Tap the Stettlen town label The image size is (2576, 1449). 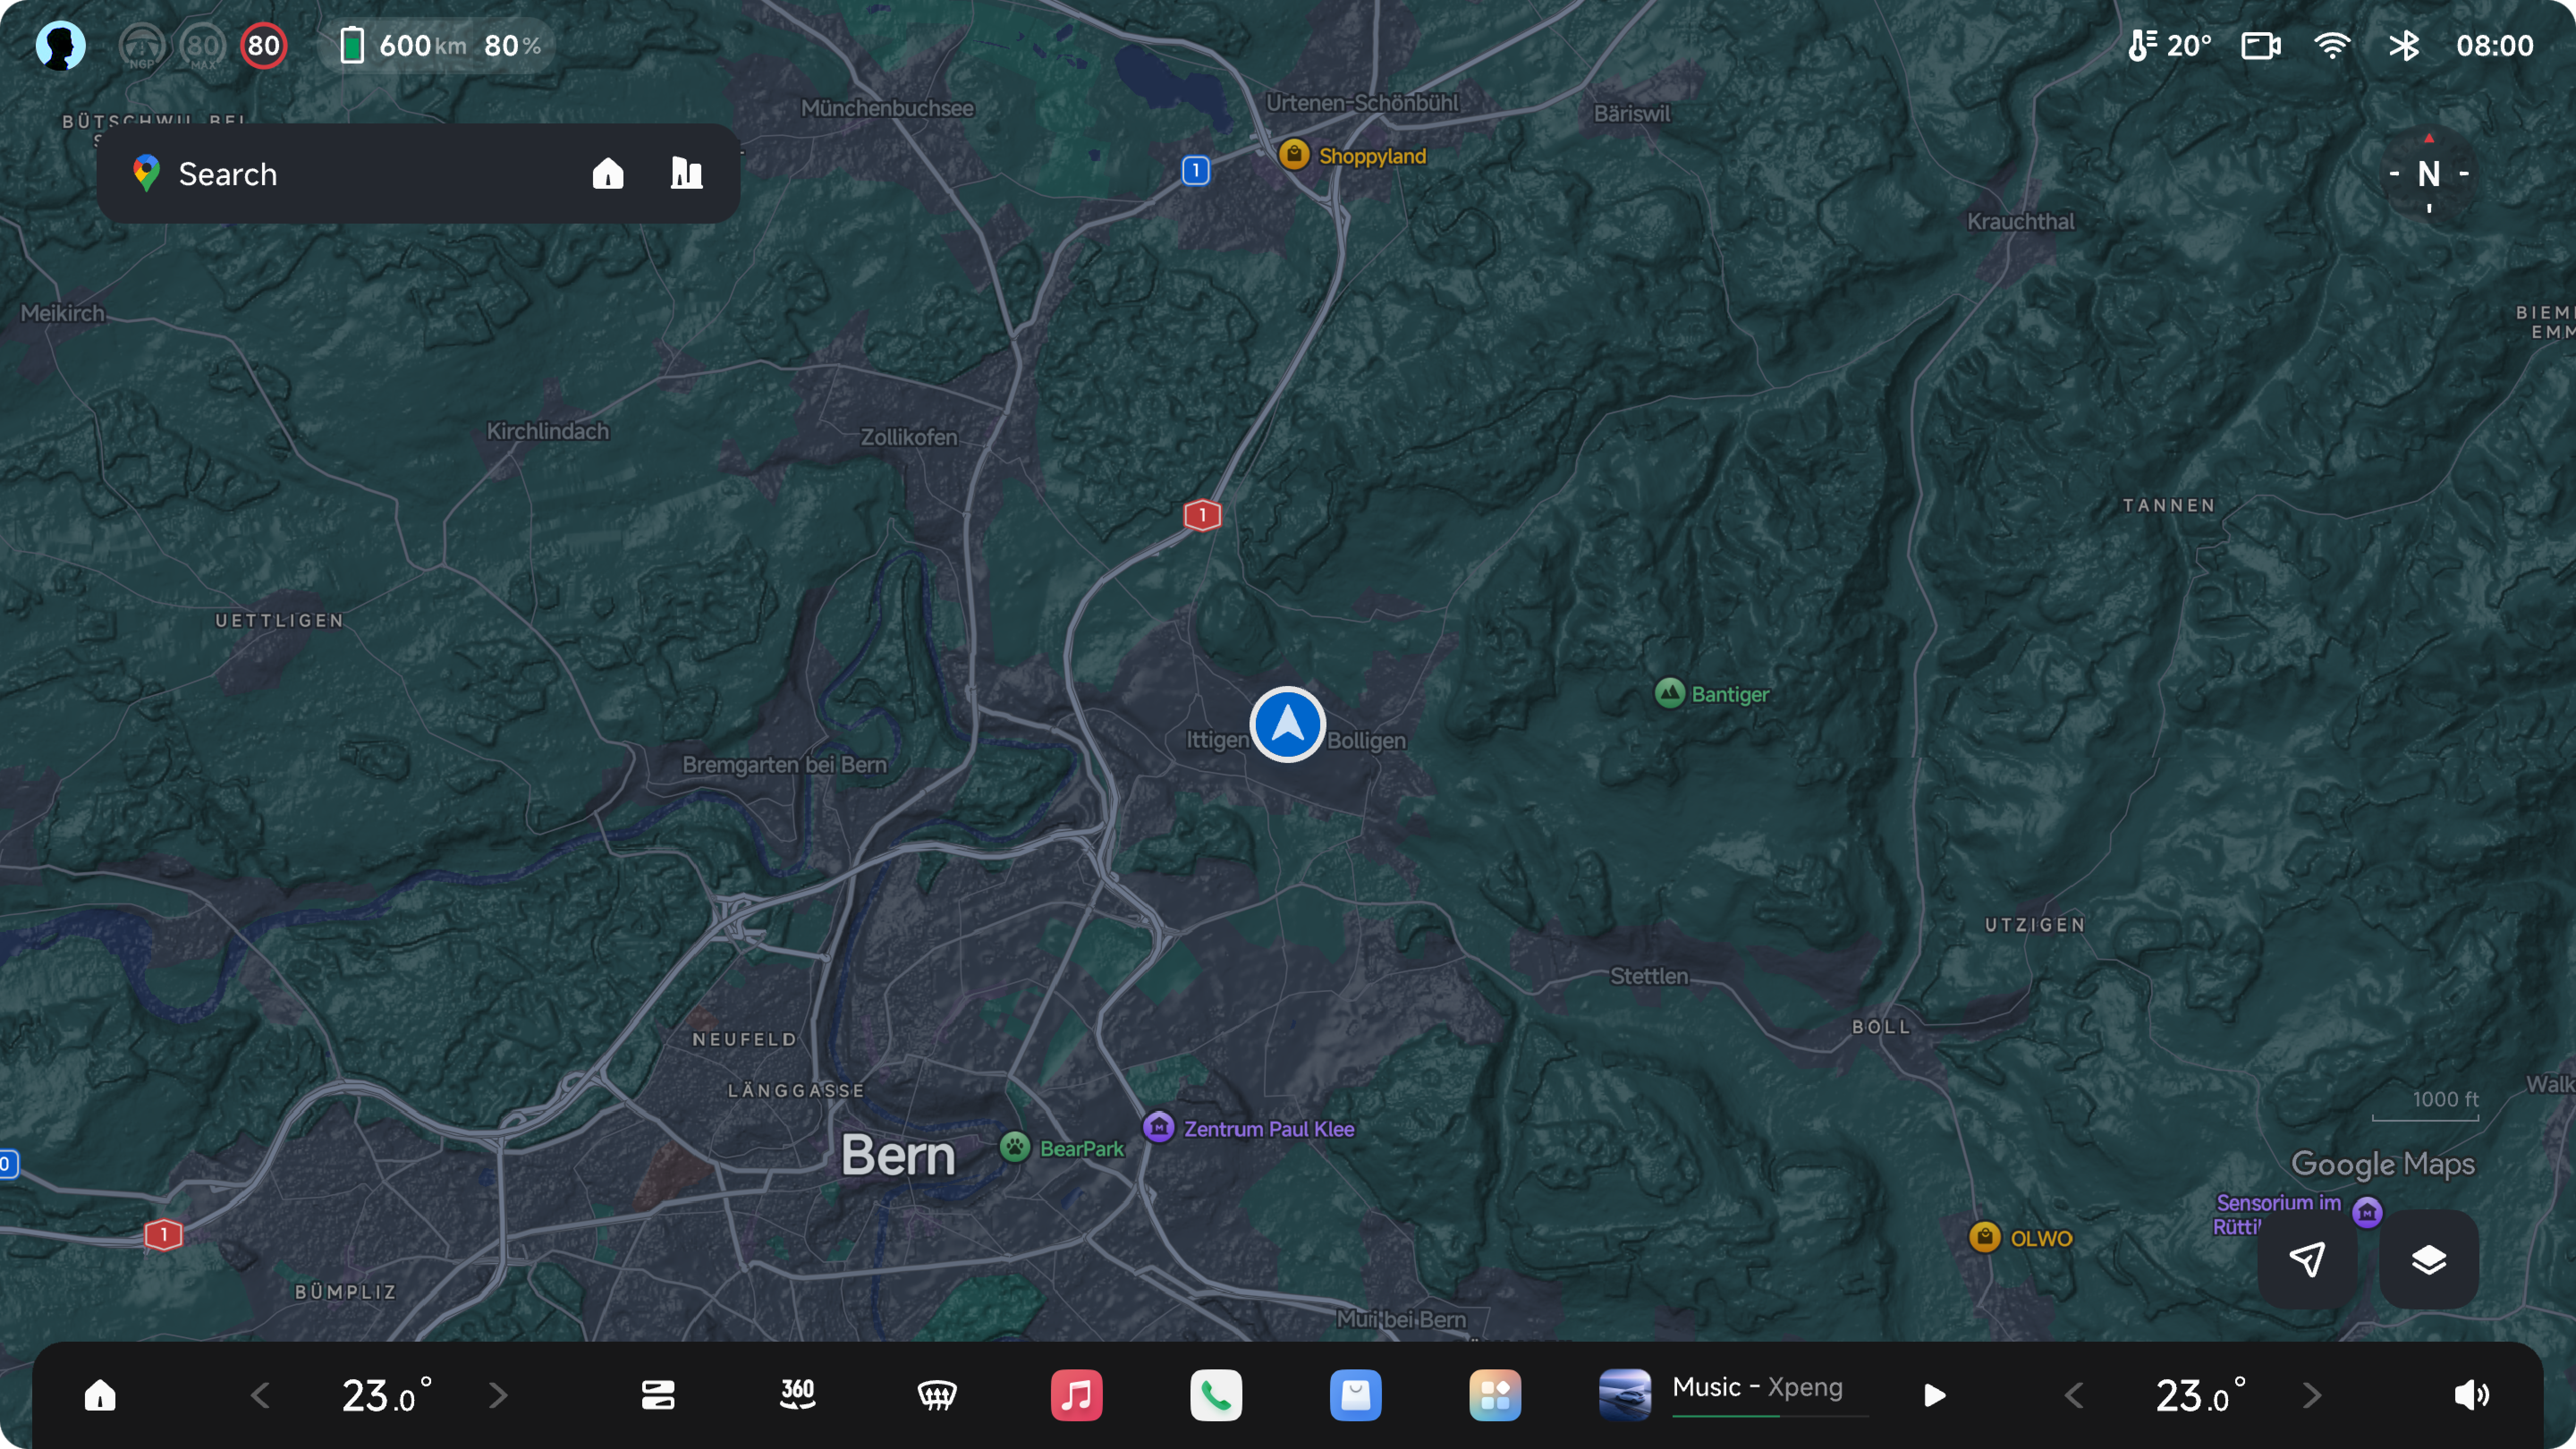tap(1648, 976)
